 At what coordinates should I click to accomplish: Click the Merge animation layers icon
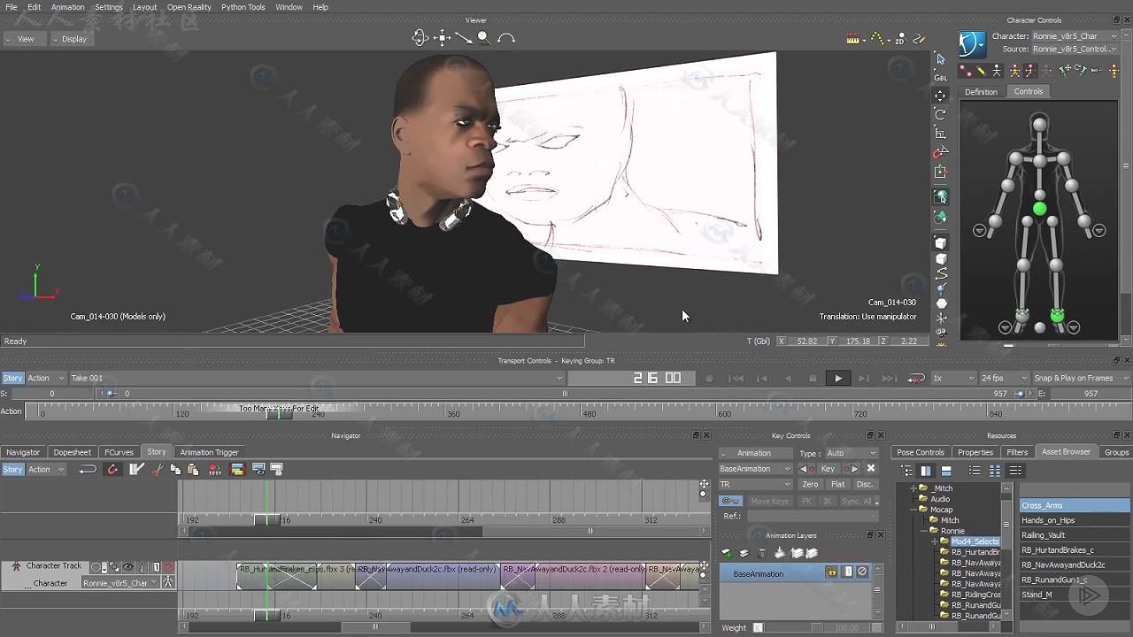click(779, 554)
